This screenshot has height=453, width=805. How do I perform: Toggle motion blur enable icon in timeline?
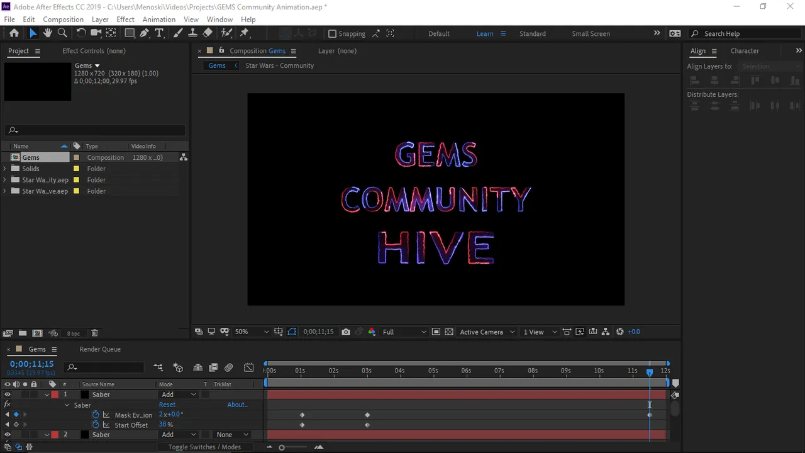coord(229,367)
